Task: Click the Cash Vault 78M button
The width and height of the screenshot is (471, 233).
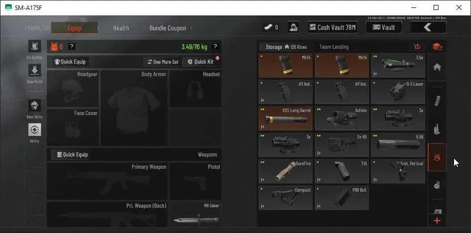Action: (332, 27)
